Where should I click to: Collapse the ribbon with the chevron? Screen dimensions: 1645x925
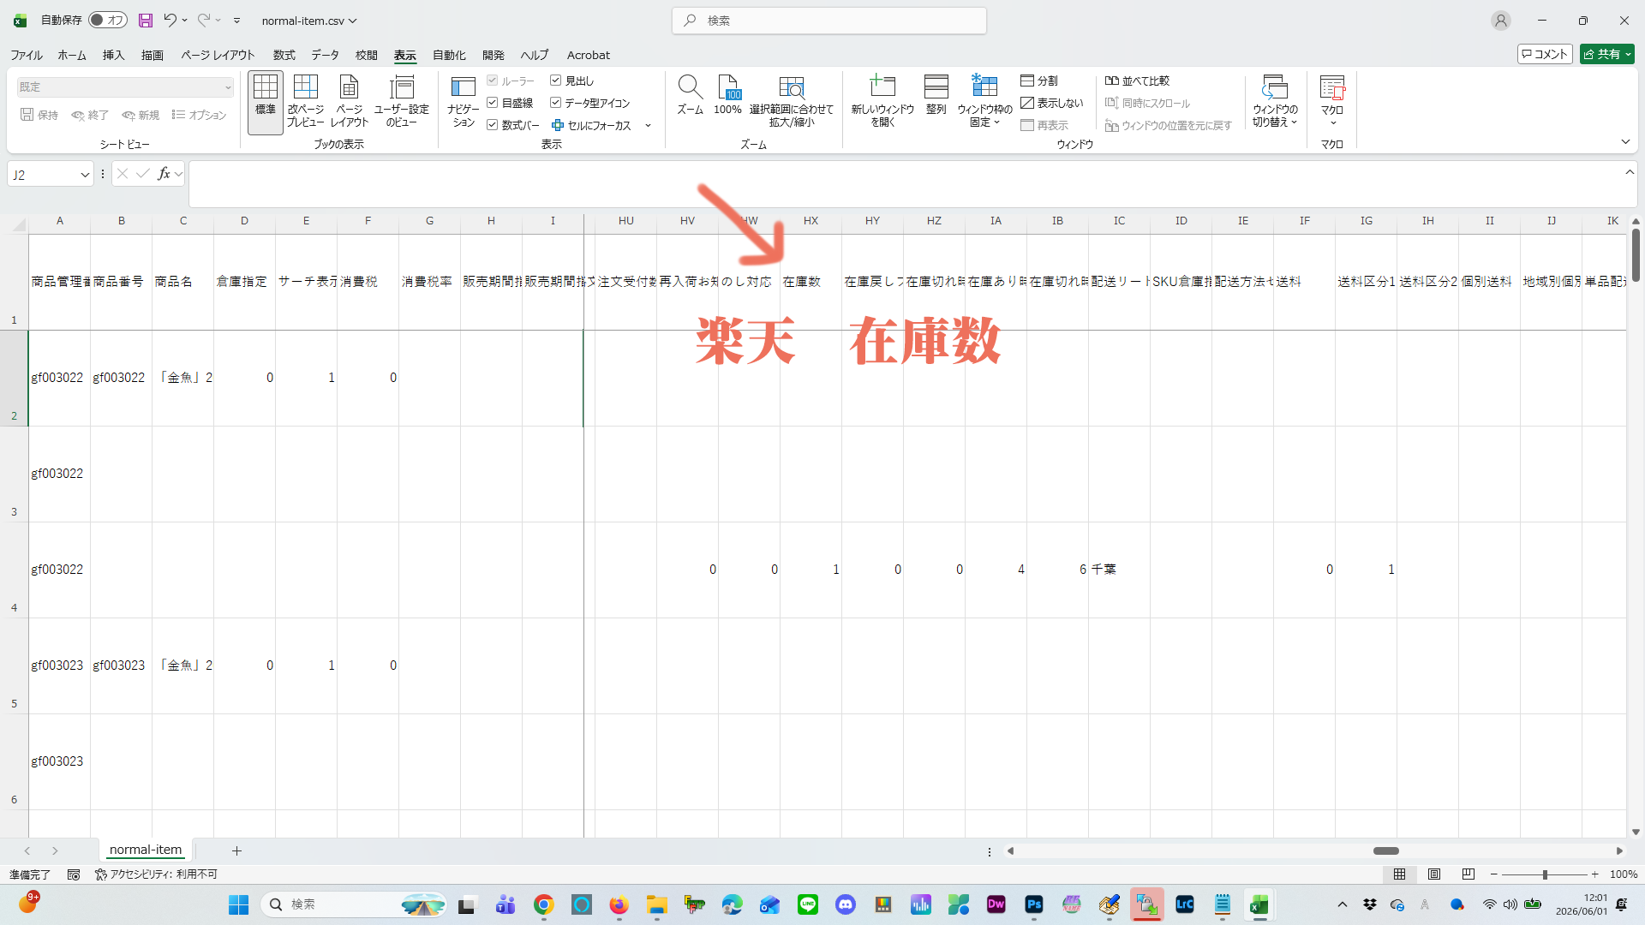tap(1625, 142)
